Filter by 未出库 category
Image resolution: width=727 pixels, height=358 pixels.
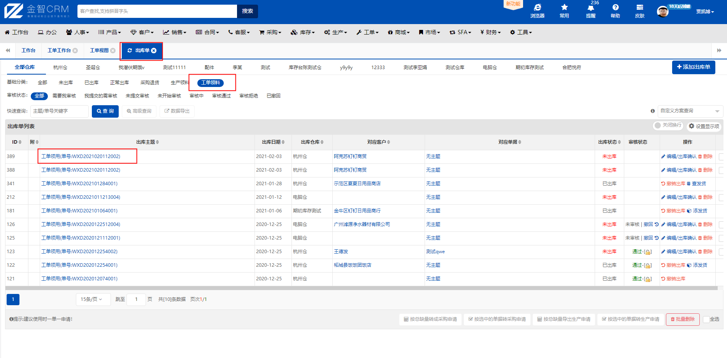66,83
